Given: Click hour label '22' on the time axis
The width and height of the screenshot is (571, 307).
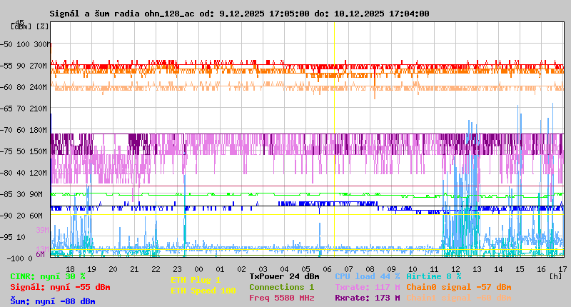Looking at the screenshot, I should [156, 269].
